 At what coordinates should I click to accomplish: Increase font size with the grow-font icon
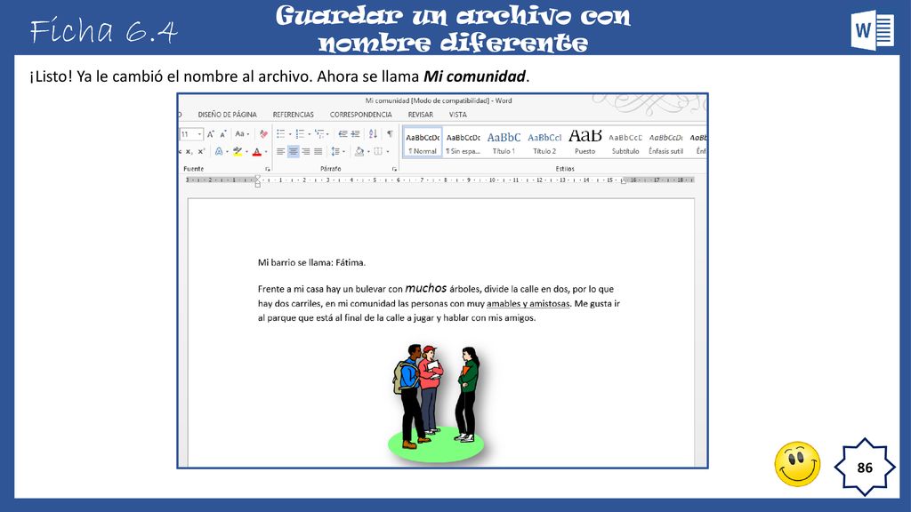(210, 134)
